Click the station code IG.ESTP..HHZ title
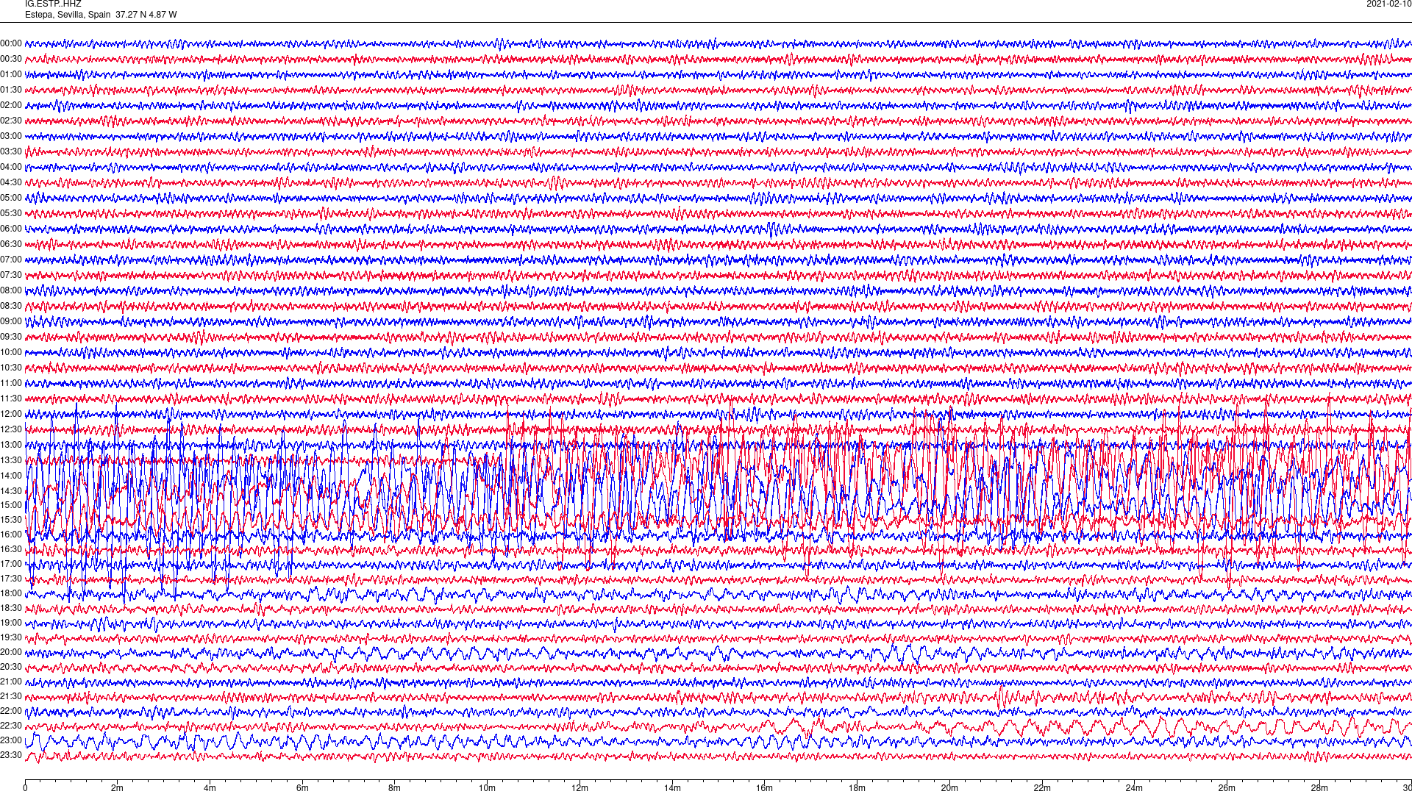The image size is (1412, 794). pyautogui.click(x=53, y=4)
